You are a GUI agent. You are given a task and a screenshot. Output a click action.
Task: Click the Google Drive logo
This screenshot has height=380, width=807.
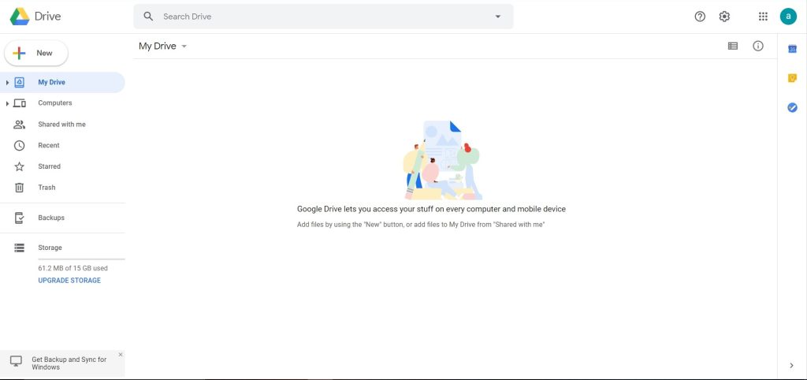(x=20, y=16)
